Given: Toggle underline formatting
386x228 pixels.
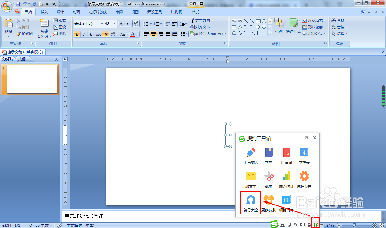Looking at the screenshot, I should (91, 34).
